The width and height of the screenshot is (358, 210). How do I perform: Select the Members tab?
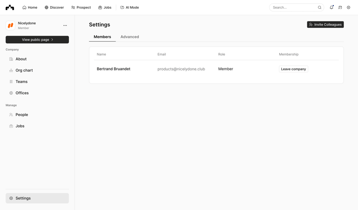click(x=102, y=37)
